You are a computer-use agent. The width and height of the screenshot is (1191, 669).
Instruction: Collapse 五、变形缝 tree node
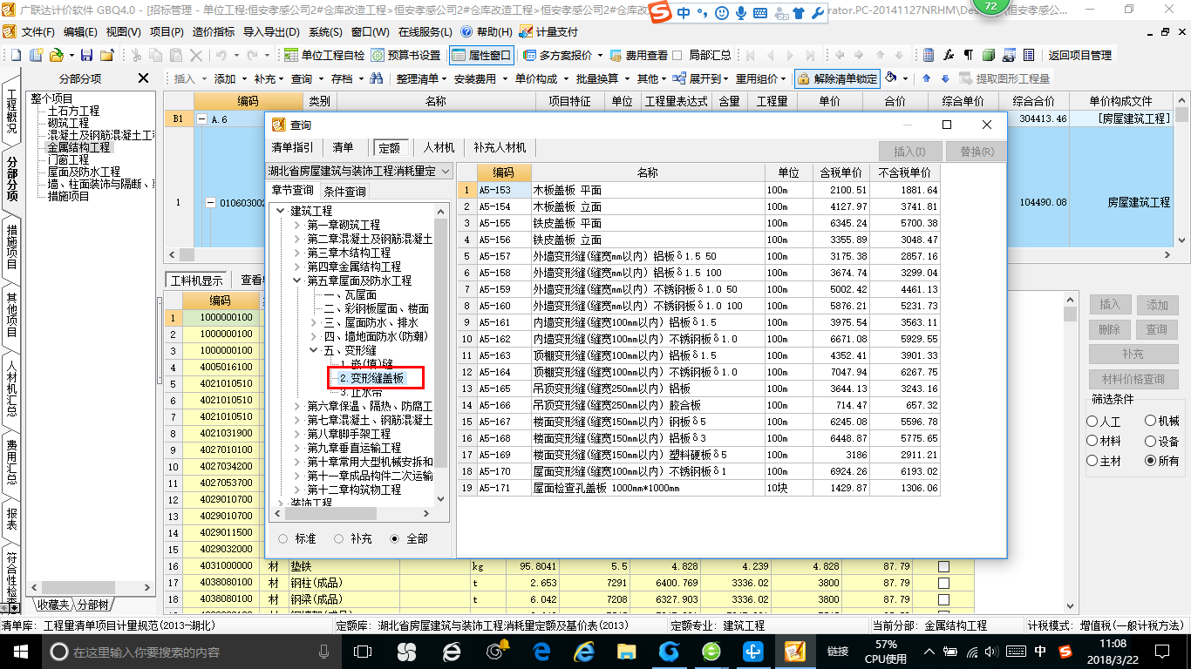point(315,351)
